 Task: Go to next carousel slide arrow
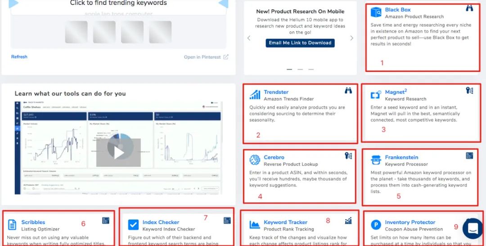point(352,38)
